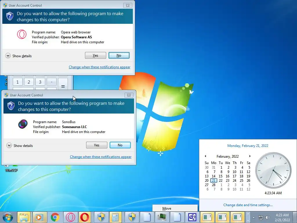Expand Show details in Opera UAC dialog
The width and height of the screenshot is (297, 223).
[19, 56]
